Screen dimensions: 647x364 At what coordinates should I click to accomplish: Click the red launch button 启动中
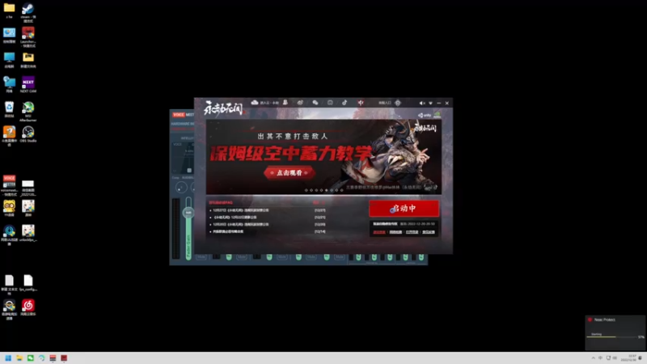pos(404,209)
